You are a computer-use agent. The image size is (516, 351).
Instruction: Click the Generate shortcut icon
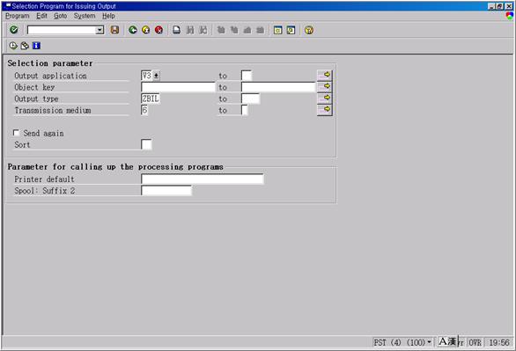point(291,30)
